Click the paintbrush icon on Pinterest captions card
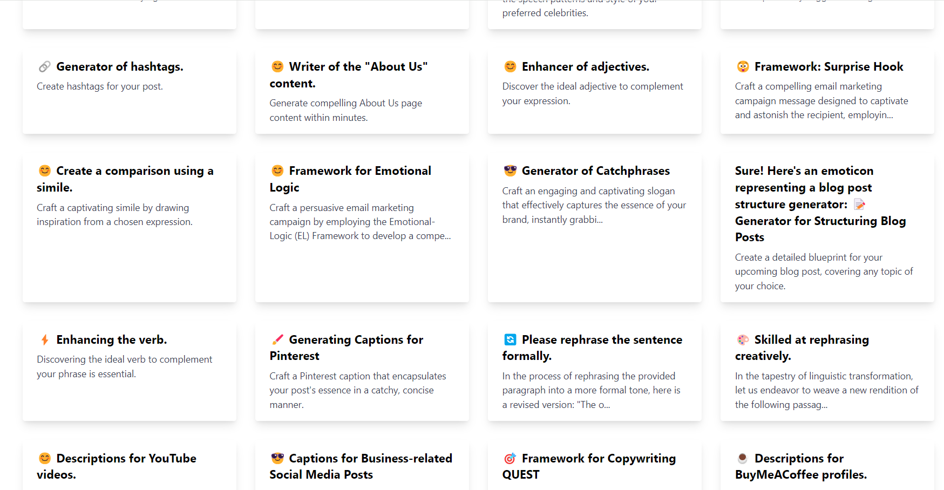Viewport: 944px width, 490px height. click(x=277, y=339)
